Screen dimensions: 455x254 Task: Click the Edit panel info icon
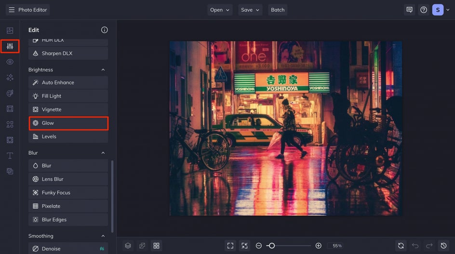[104, 30]
